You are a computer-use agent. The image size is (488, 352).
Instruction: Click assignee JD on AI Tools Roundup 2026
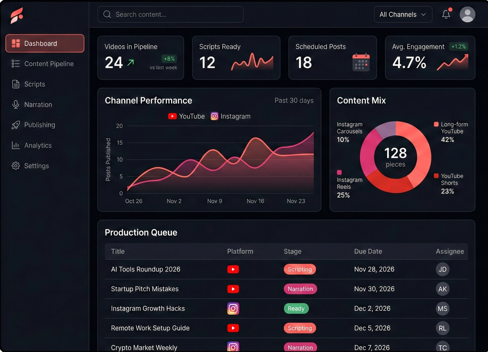click(x=442, y=269)
